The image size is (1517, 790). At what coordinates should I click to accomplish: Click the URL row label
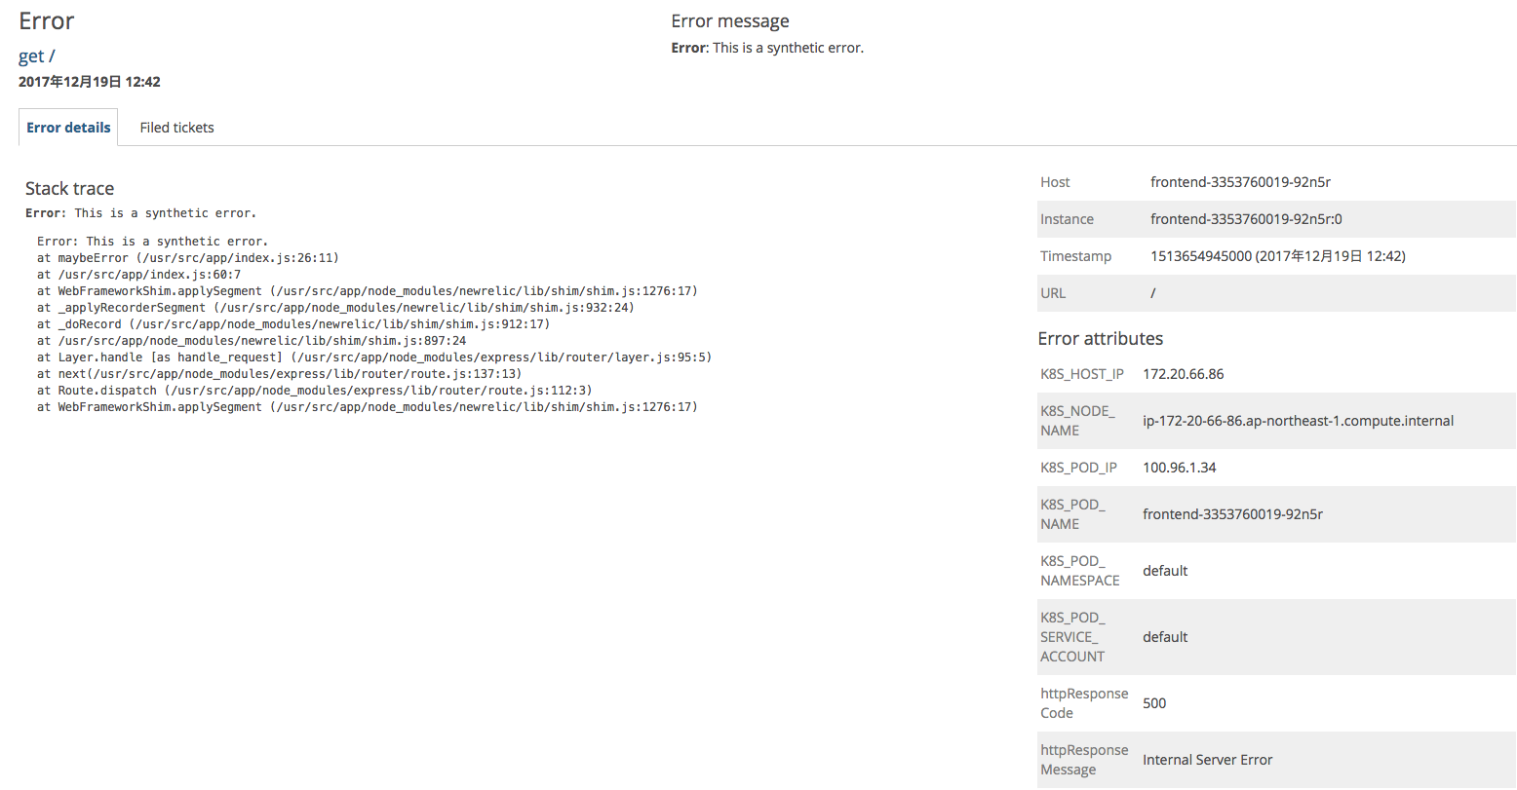(x=1053, y=293)
